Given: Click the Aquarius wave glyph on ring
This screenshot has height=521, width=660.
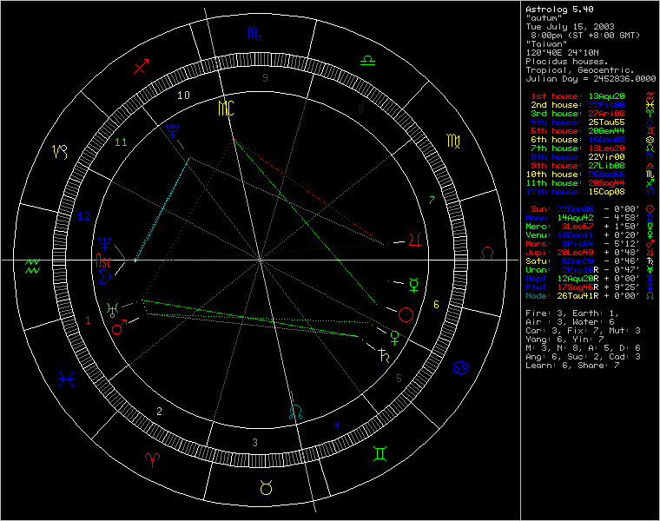Looking at the screenshot, I should [32, 266].
